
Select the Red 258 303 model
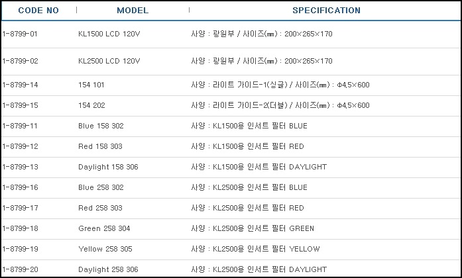(100, 208)
